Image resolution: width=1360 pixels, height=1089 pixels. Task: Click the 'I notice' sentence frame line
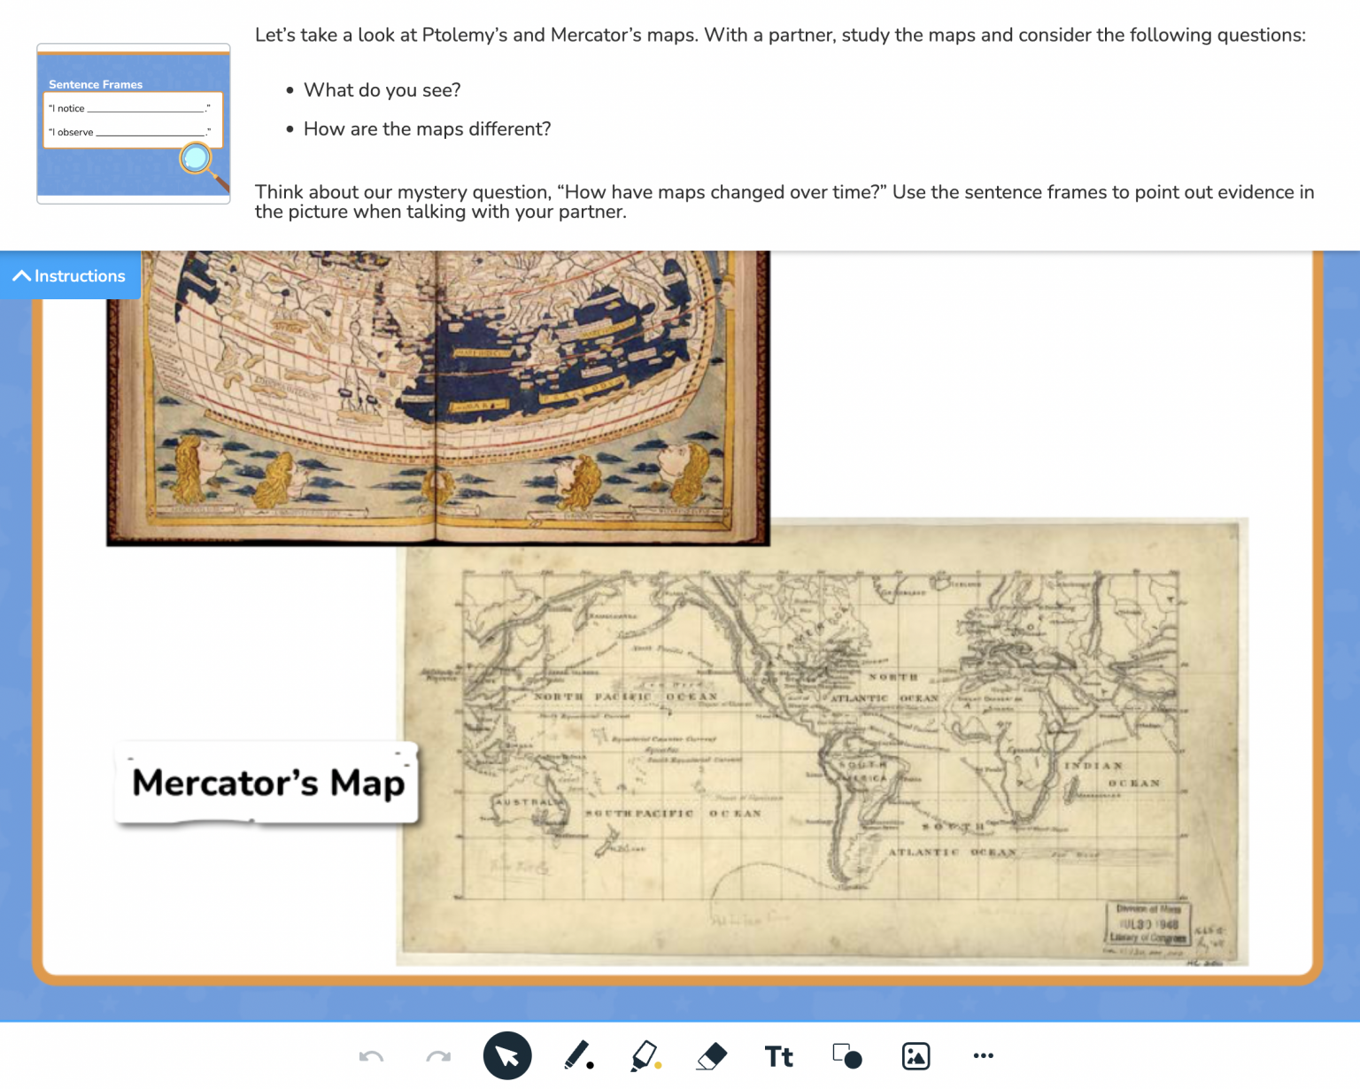click(128, 108)
